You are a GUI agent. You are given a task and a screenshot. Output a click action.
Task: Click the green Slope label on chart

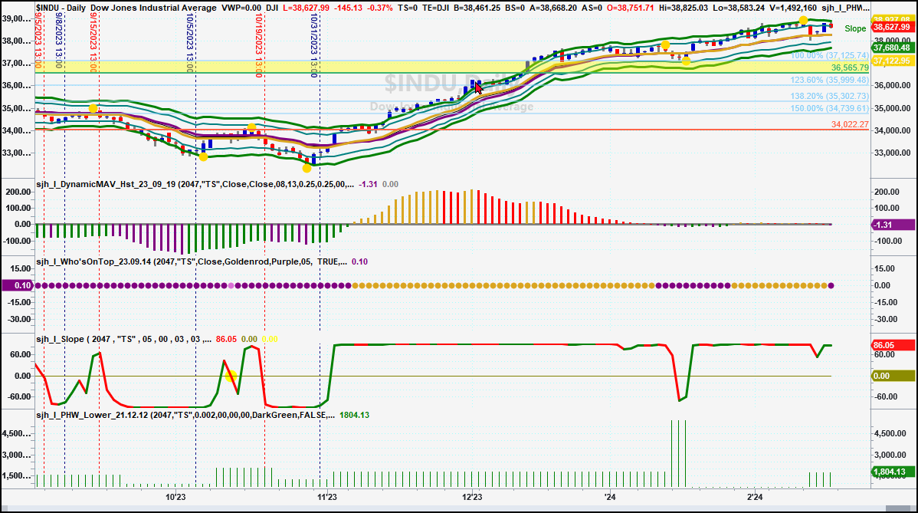[x=854, y=28]
